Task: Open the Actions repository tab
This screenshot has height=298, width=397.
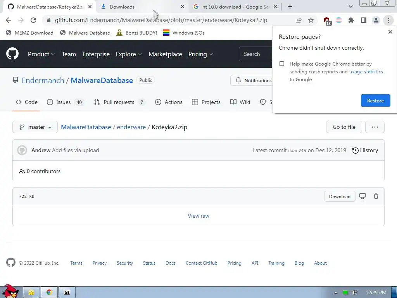Action: 169,102
